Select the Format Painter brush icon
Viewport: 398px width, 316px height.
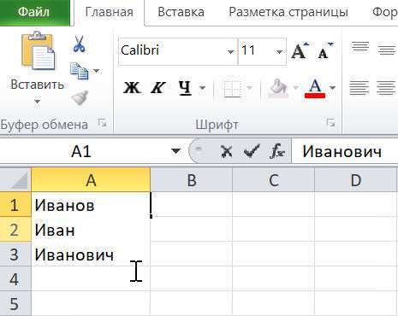(x=80, y=97)
